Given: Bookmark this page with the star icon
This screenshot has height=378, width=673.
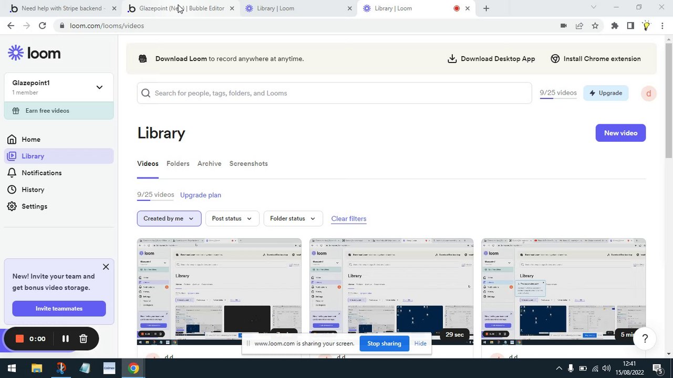Looking at the screenshot, I should click(595, 26).
